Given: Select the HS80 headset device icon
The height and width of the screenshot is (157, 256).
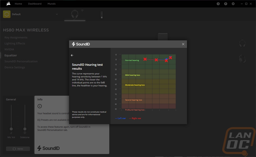Looking at the screenshot, I should click(x=75, y=14).
